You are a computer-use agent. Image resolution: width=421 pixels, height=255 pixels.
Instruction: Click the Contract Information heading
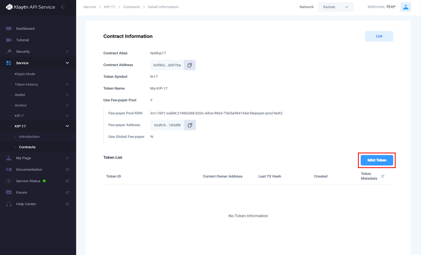128,36
